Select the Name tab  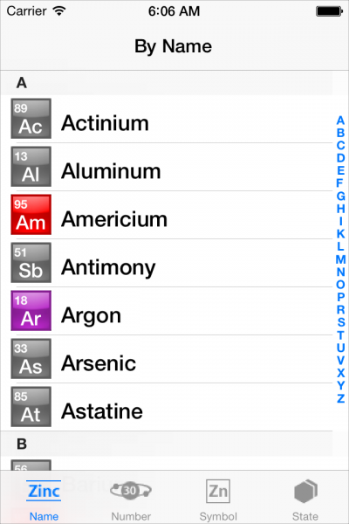[44, 500]
